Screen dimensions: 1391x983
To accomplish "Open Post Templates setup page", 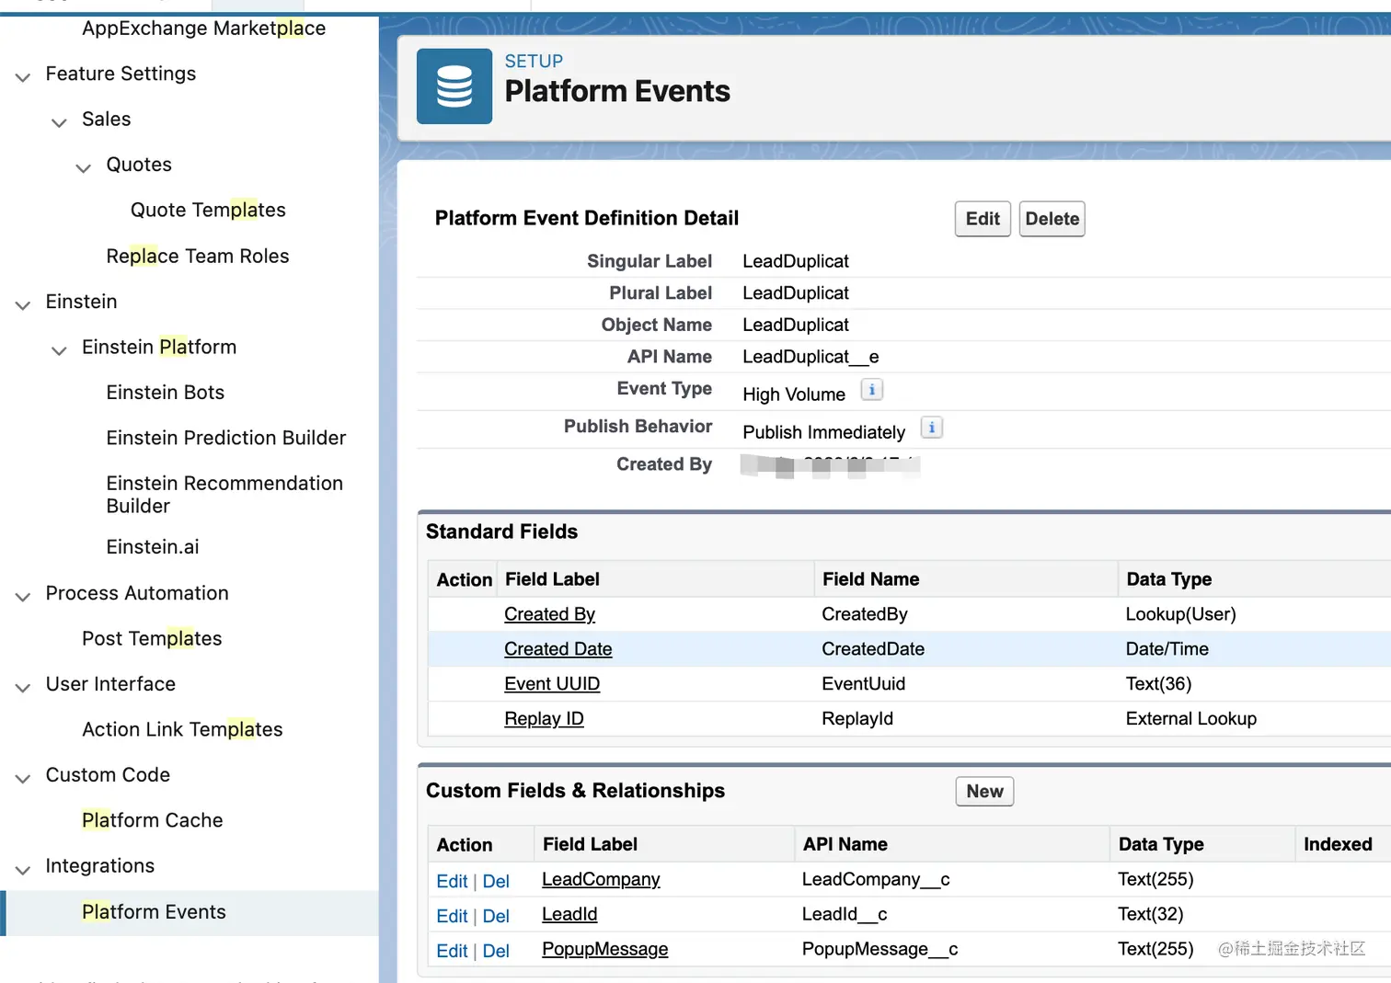I will [x=152, y=638].
